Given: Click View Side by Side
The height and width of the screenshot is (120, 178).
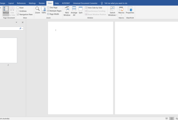Looking at the screenshot, I should pyautogui.click(x=94, y=8).
